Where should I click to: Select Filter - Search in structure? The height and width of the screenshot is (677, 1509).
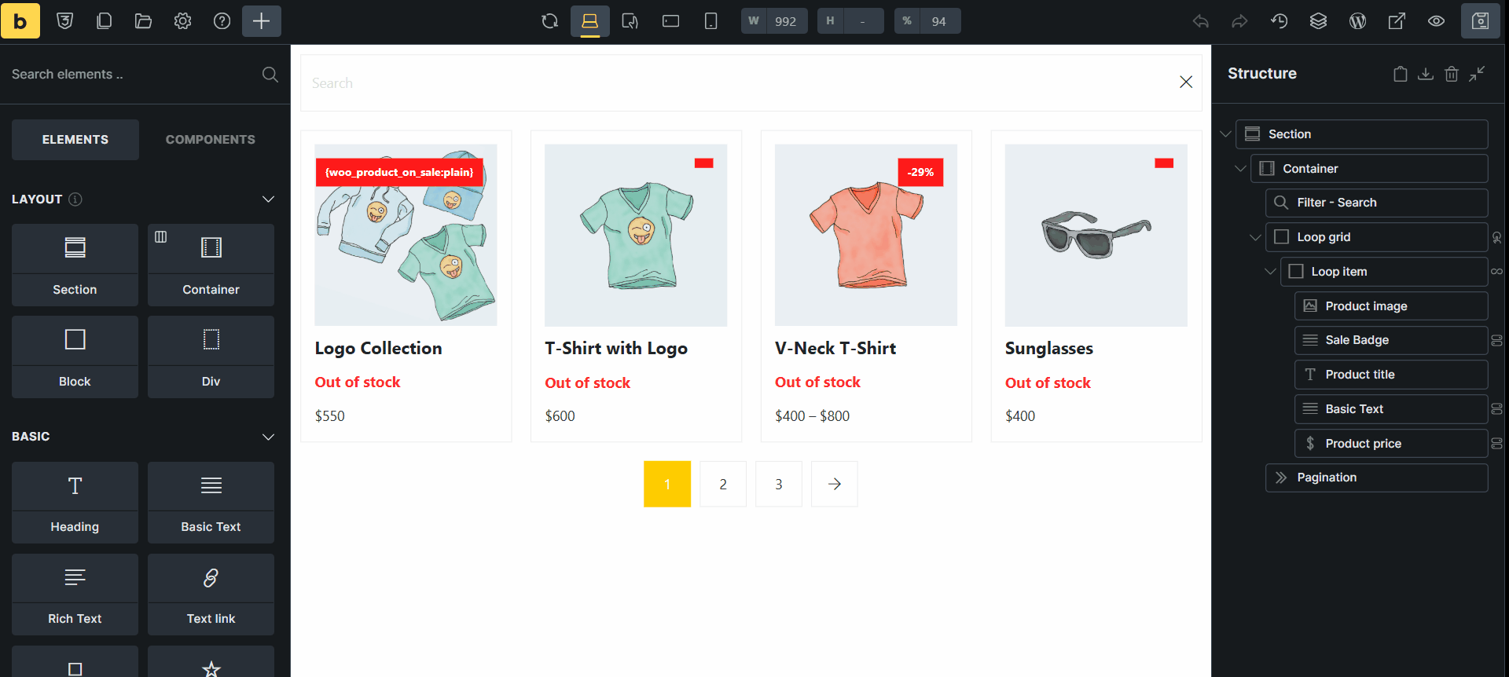point(1377,203)
